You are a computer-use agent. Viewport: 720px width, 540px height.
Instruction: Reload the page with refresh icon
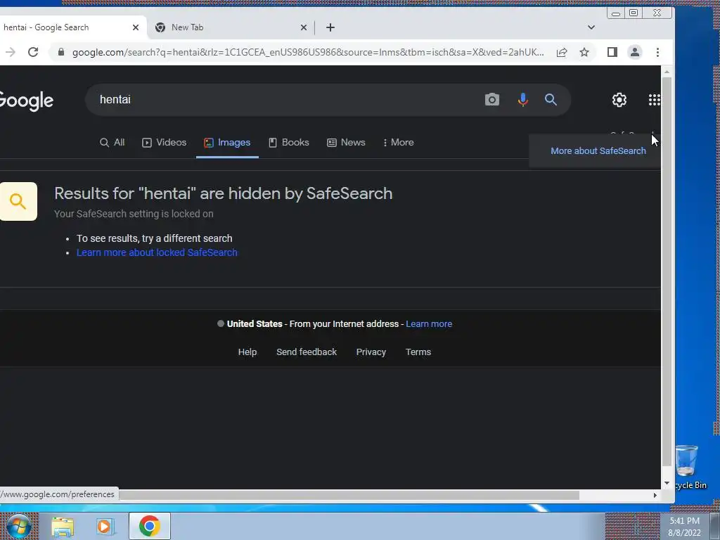click(x=33, y=52)
